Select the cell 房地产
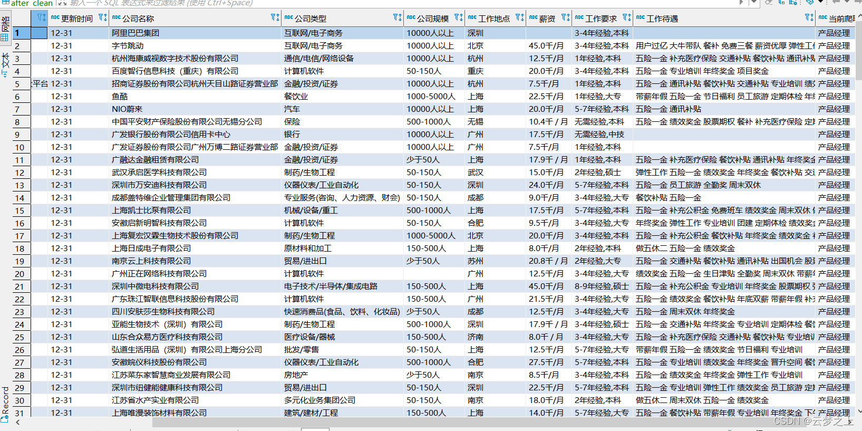The height and width of the screenshot is (431, 862). pyautogui.click(x=343, y=375)
